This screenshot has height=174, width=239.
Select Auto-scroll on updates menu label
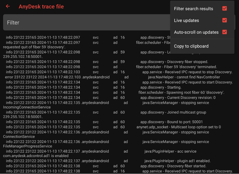tap(196, 32)
